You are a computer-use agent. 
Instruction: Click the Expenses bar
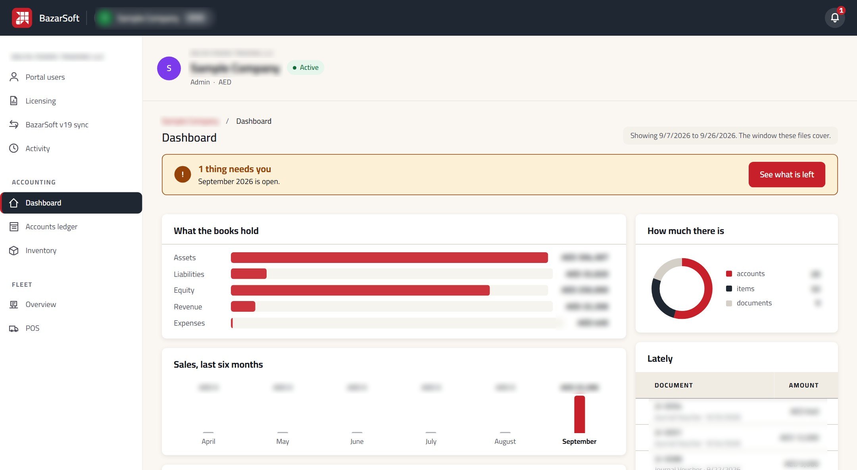point(232,323)
